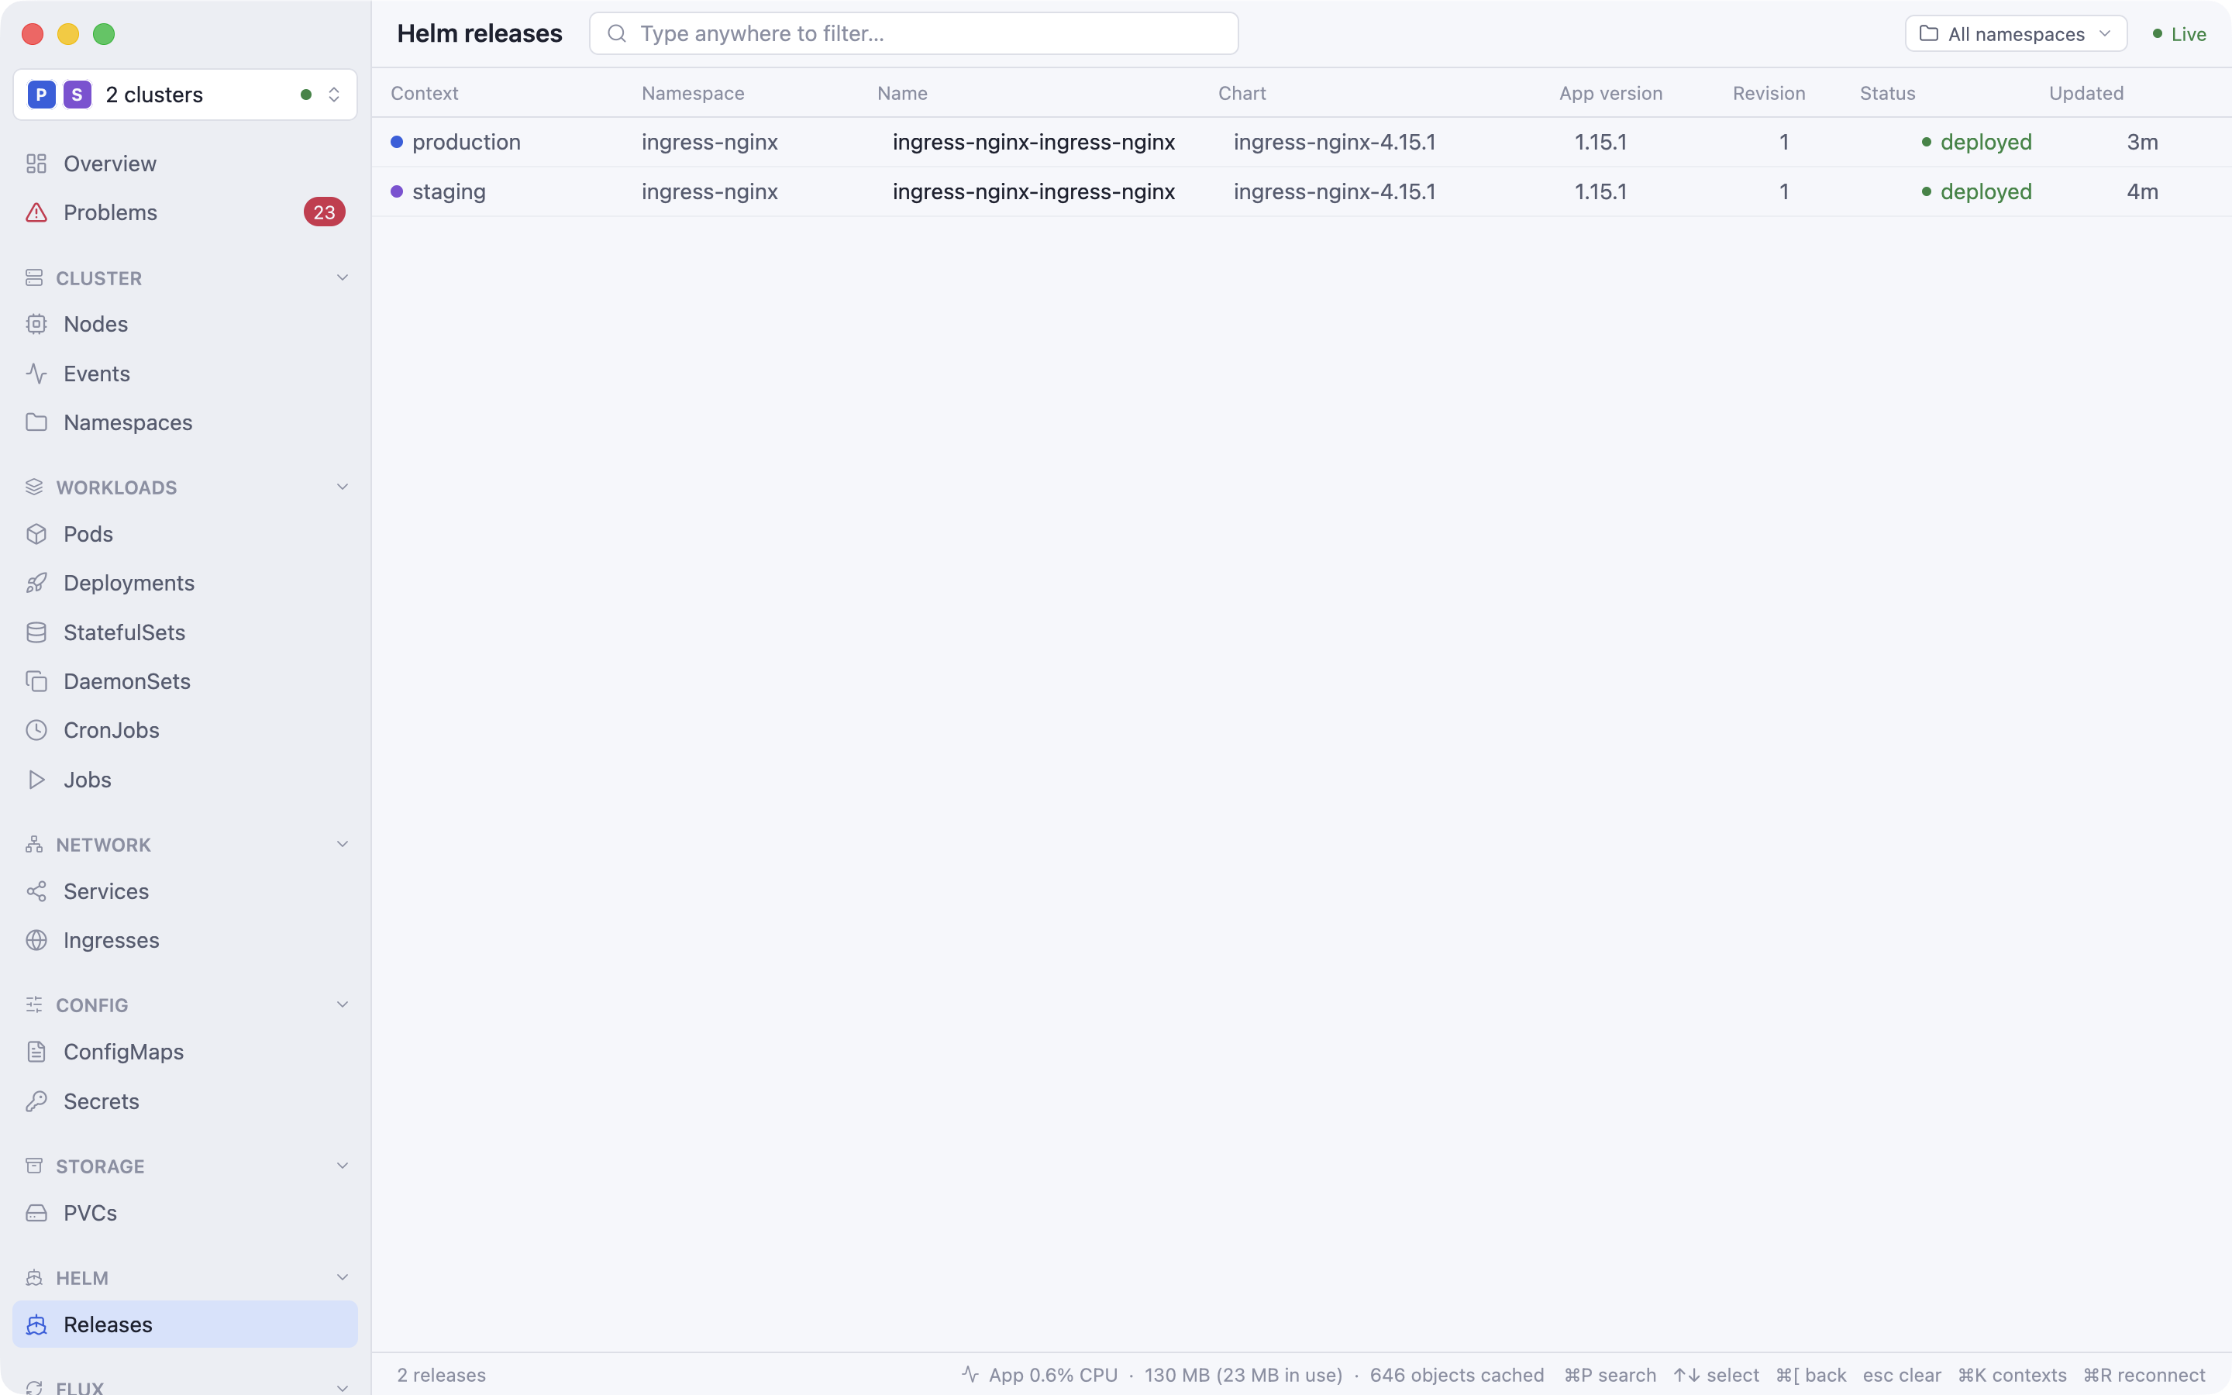Screen dimensions: 2232x1395
Task: Open the All namespaces dropdown
Action: (2015, 34)
